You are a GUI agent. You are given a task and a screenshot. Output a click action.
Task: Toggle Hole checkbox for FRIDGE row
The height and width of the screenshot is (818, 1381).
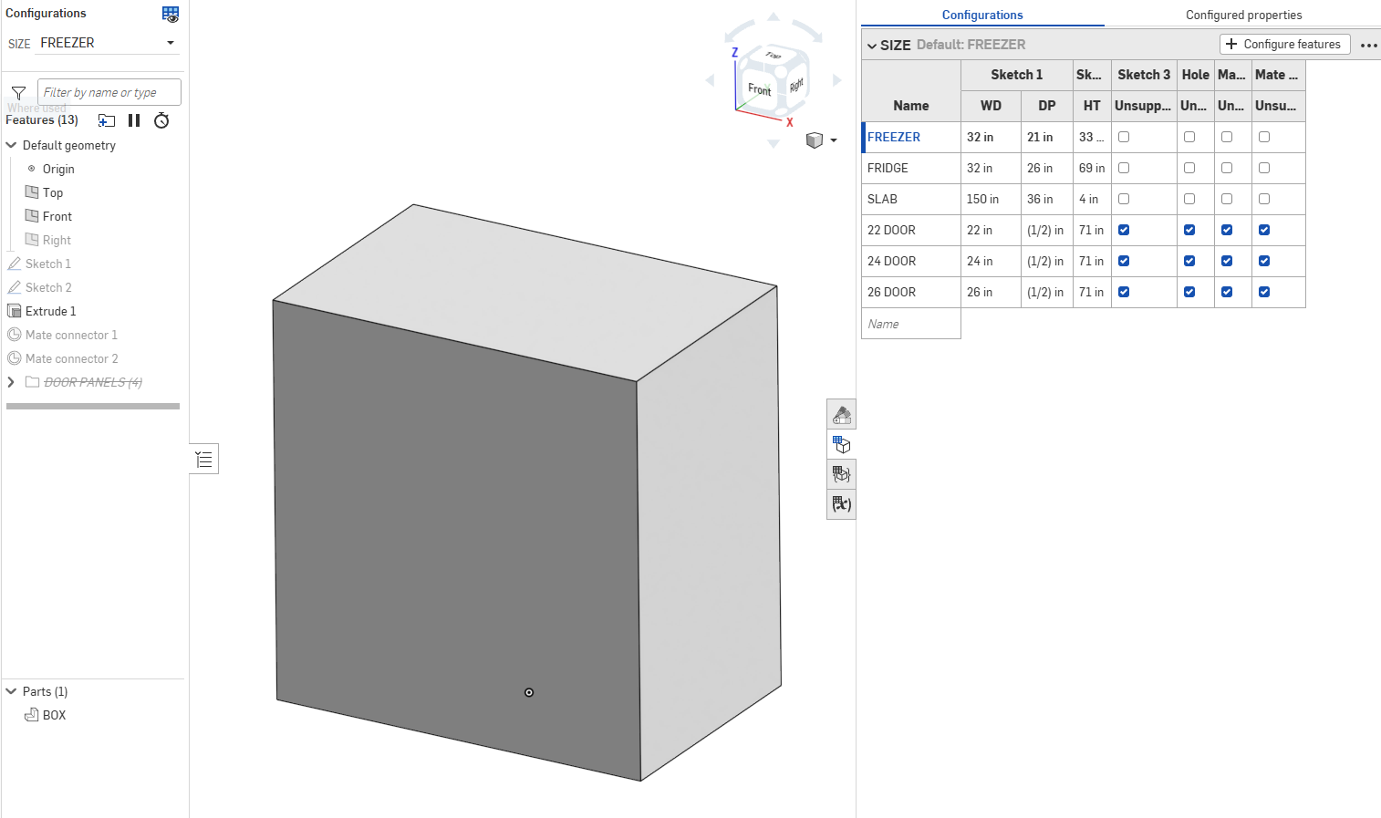[1189, 168]
